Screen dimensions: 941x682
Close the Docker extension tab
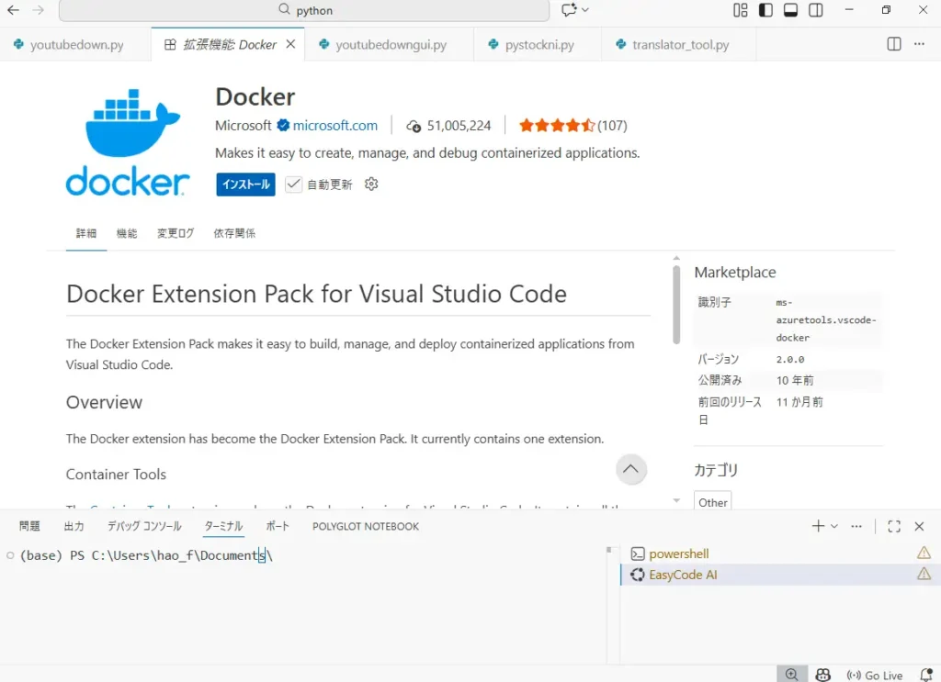coord(290,44)
